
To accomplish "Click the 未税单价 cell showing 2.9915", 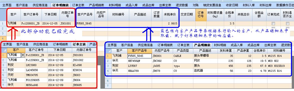I will click(x=170, y=23).
